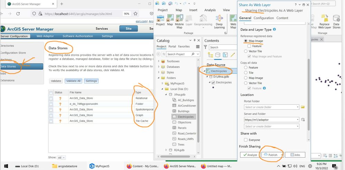Open the Analysis ribbon tab

click(210, 10)
